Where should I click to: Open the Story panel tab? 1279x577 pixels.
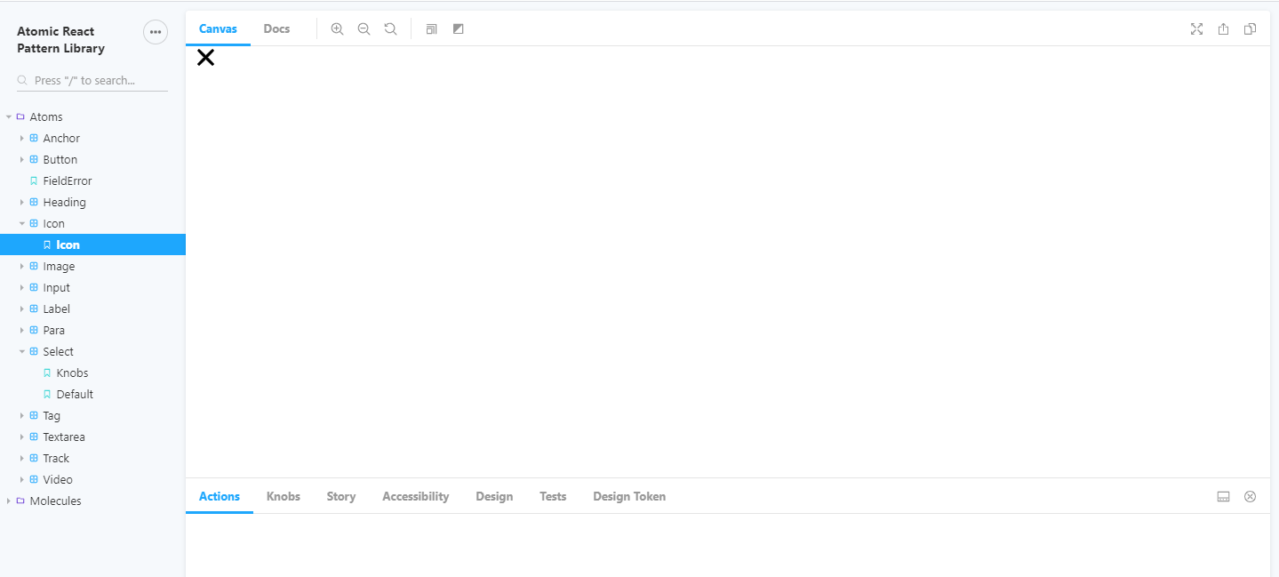[x=341, y=496]
